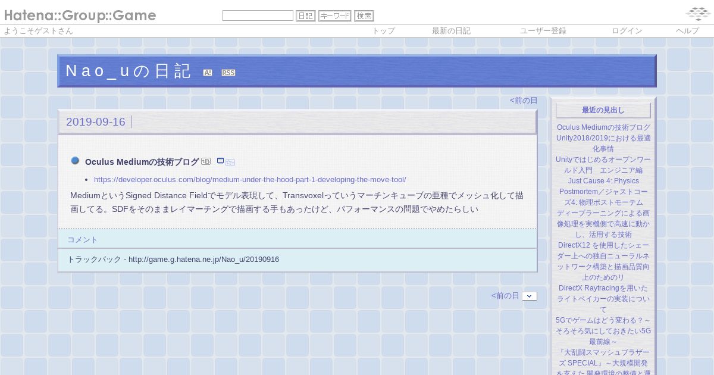714x375 pixels.
Task: Open sidebar link Unityではじめるオープンワールド入門
Action: tap(603, 165)
